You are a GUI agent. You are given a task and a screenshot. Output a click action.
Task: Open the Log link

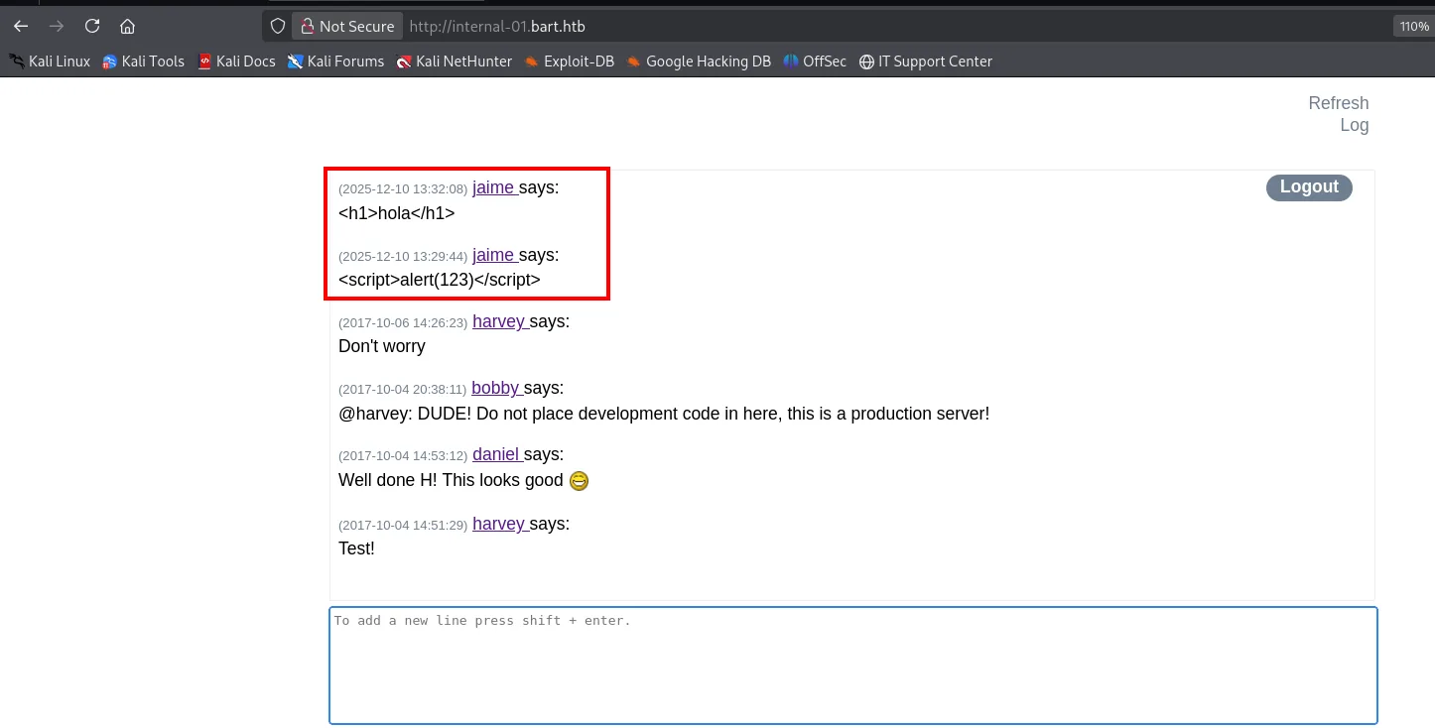click(x=1354, y=125)
